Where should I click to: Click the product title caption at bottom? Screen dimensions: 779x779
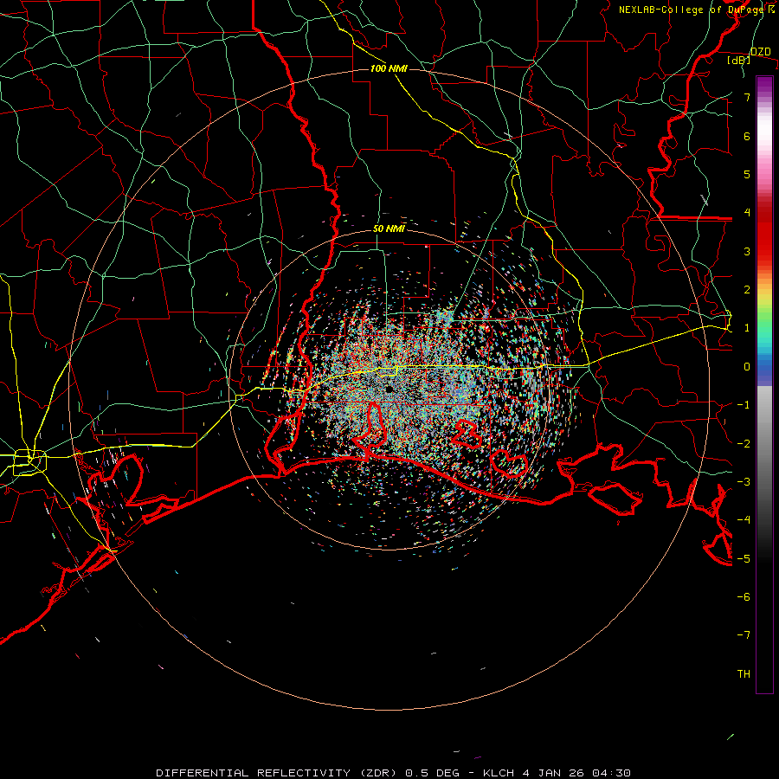(394, 773)
